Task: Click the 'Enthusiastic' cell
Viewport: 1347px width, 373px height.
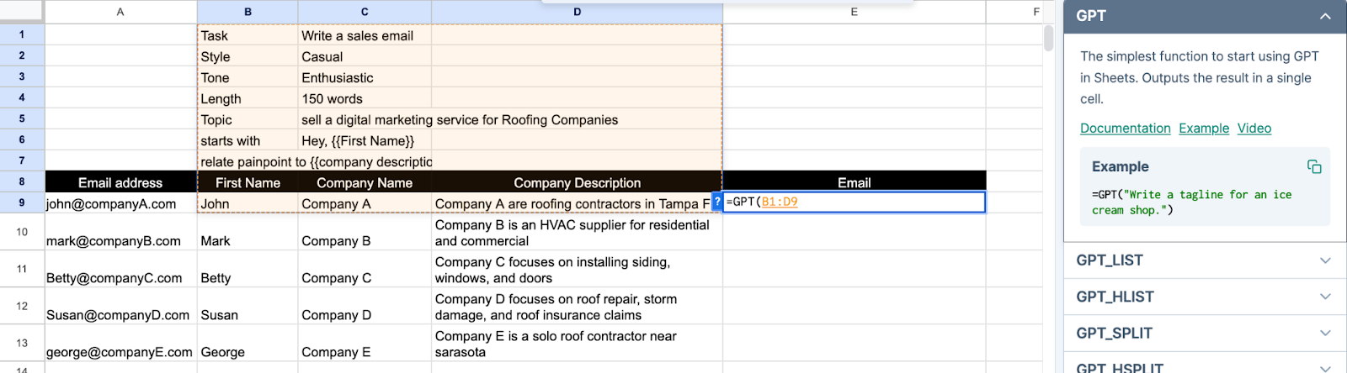Action: [x=365, y=77]
